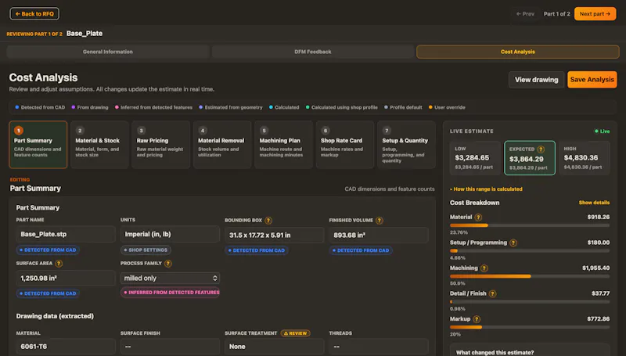The height and width of the screenshot is (356, 626).
Task: Click Inferred From Detected Features badge
Action: coord(170,293)
